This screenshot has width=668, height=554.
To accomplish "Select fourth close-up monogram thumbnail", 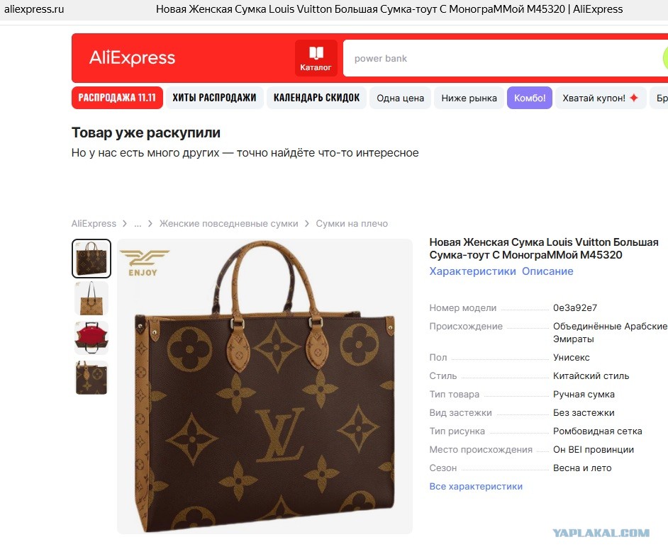I will click(x=91, y=378).
